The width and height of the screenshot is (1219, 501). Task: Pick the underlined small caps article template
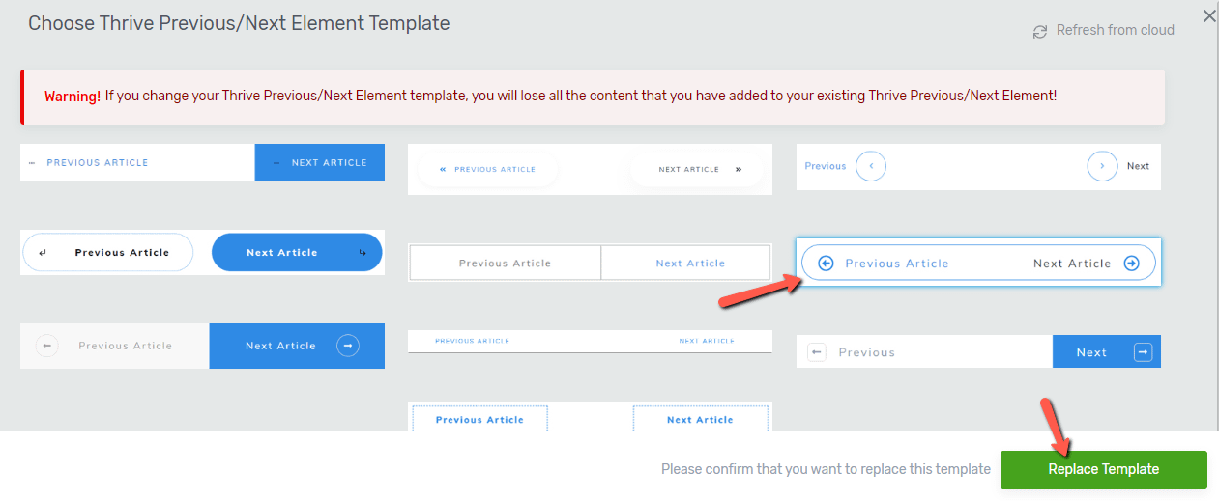[x=590, y=342]
